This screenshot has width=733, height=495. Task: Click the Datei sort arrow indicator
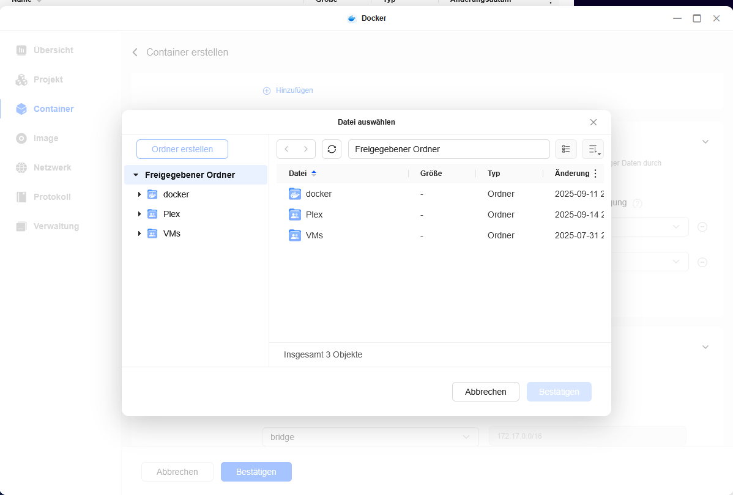point(314,174)
